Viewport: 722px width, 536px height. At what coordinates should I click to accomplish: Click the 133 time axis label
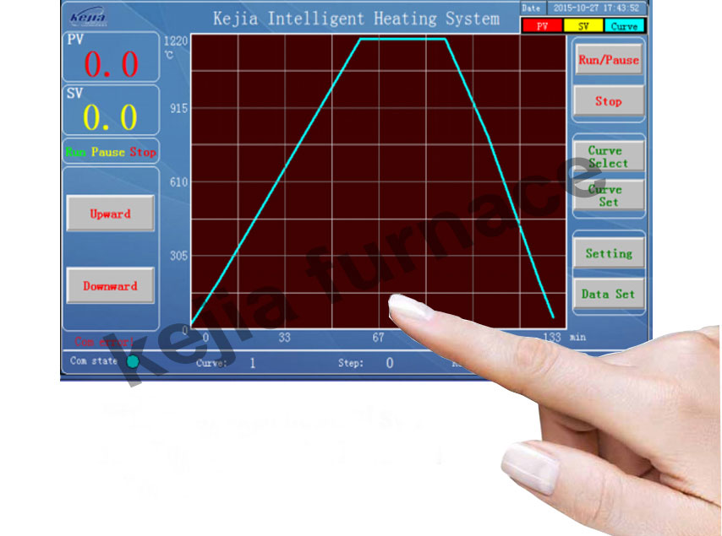pos(552,338)
